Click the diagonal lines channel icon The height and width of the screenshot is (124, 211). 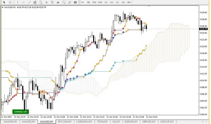[x=70, y=2]
